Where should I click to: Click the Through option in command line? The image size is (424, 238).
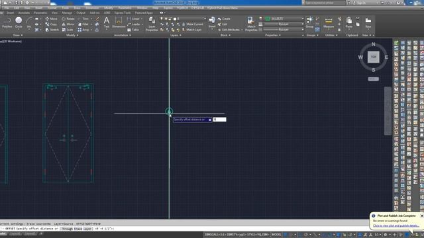tap(67, 229)
